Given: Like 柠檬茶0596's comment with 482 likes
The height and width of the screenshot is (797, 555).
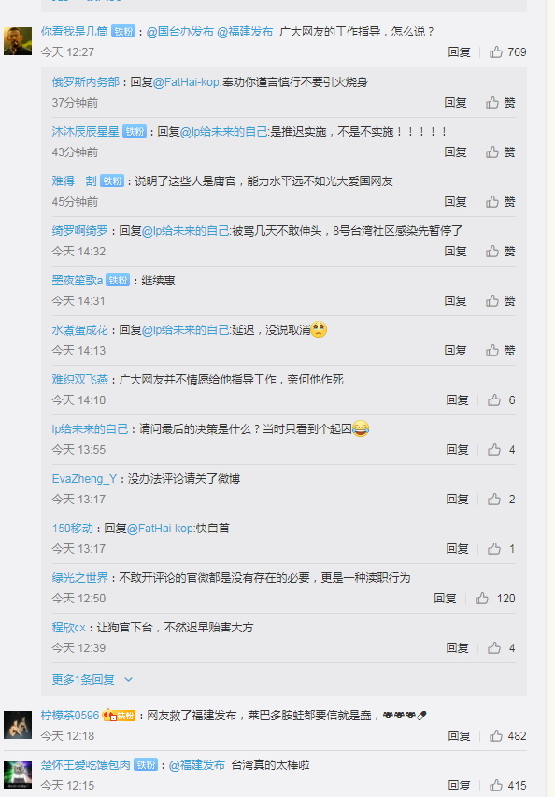Looking at the screenshot, I should (507, 735).
